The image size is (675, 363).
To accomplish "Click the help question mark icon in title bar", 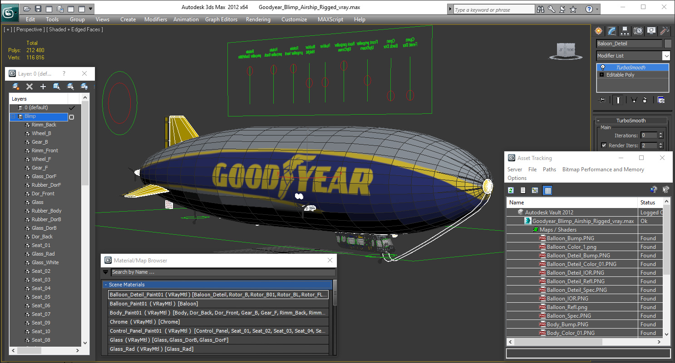I will pos(589,9).
